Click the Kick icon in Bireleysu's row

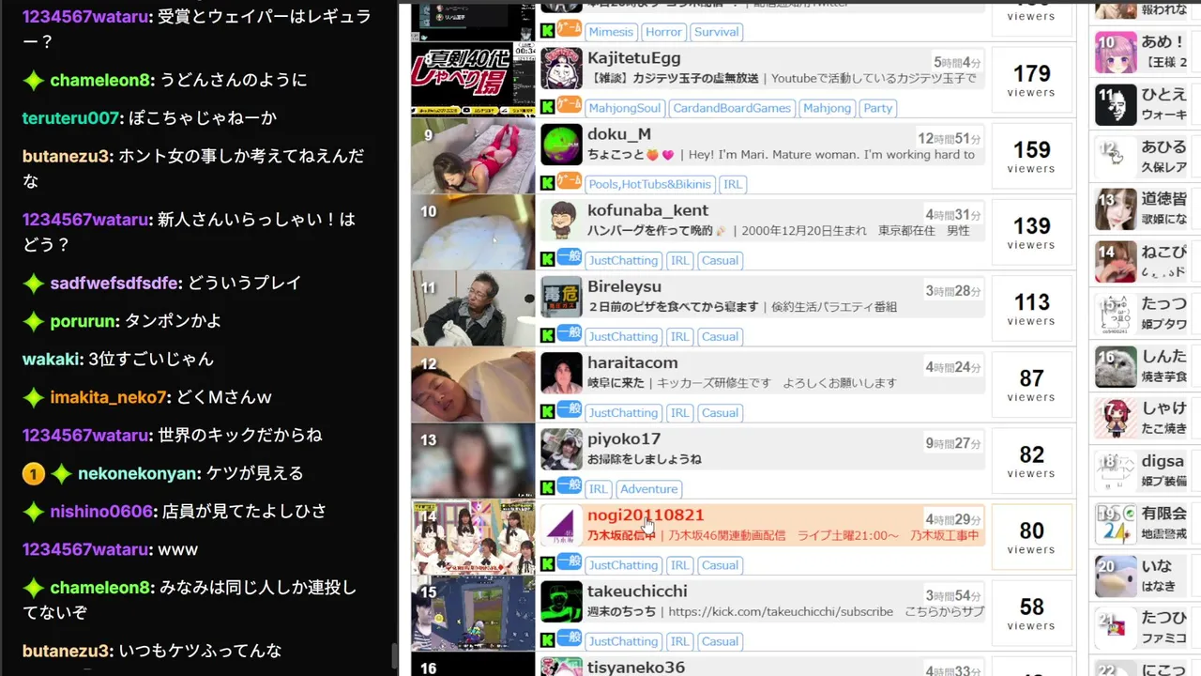547,335
